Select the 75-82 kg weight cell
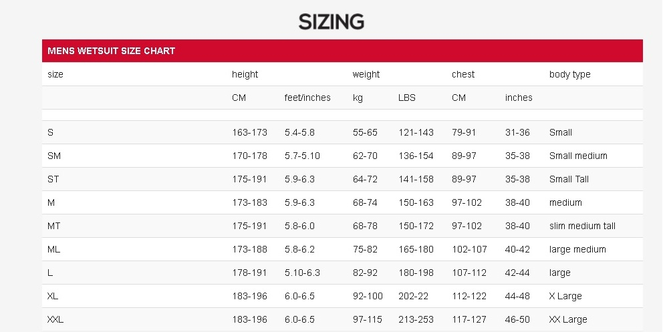This screenshot has width=663, height=332. click(x=365, y=250)
